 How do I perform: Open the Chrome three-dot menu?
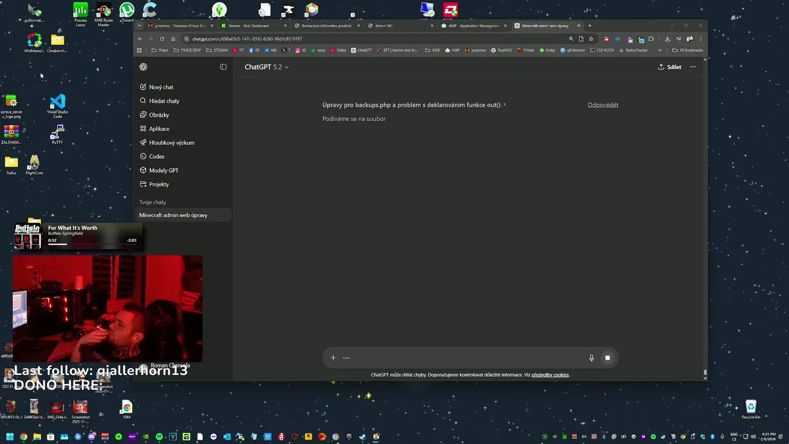(x=701, y=39)
